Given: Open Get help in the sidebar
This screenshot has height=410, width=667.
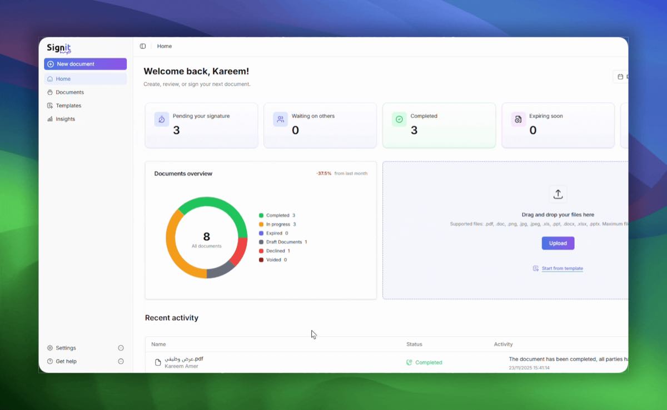Looking at the screenshot, I should coord(66,361).
